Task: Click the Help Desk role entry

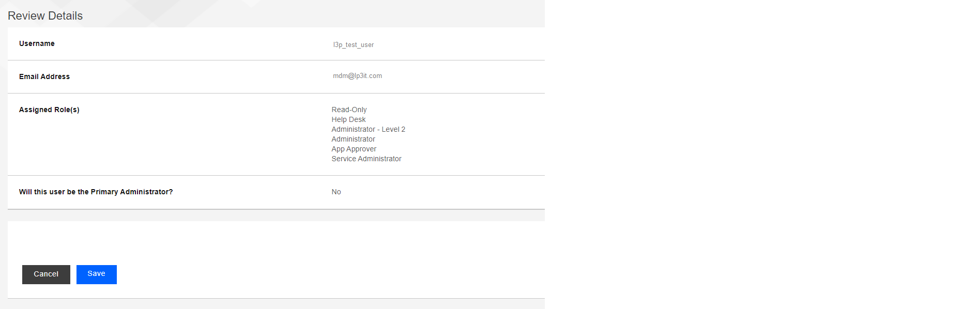Action: 348,119
